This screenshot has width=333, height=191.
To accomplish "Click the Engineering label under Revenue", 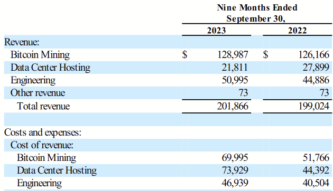I will pos(33,80).
